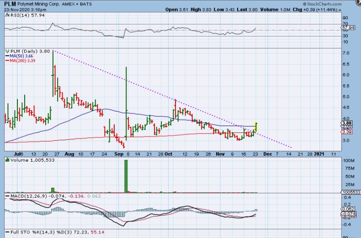Click the Polymet Mining Corp. company name

tap(39, 4)
